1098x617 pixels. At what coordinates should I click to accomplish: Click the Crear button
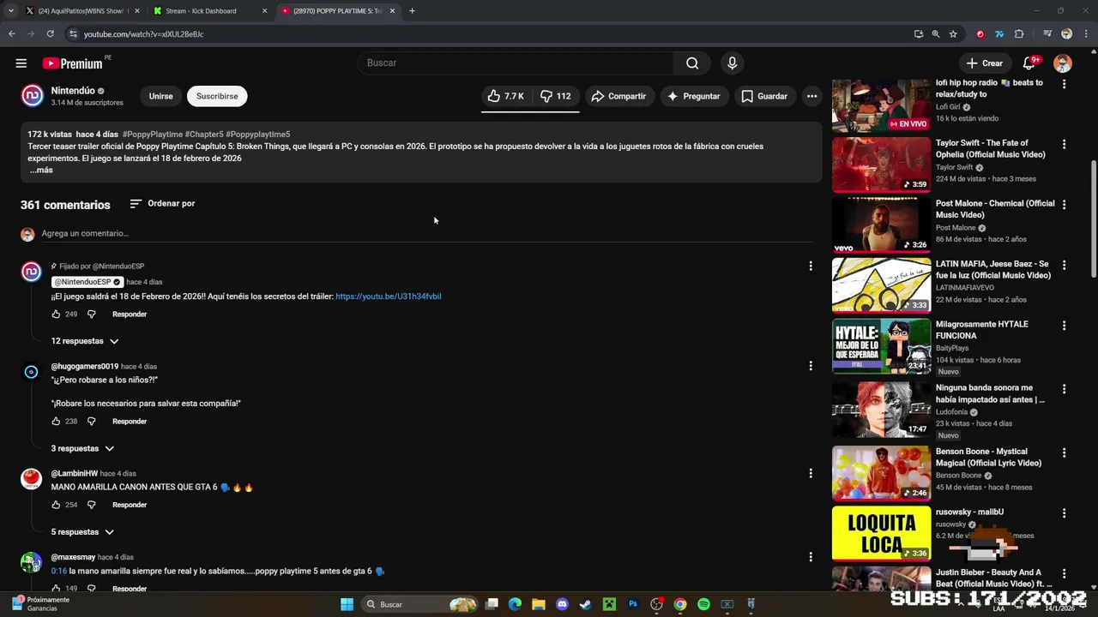coord(984,63)
